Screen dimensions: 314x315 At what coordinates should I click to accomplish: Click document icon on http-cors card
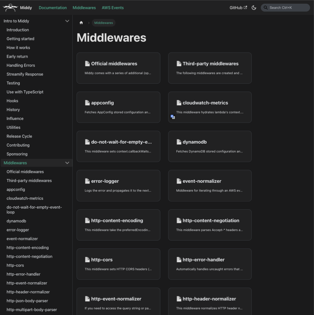coord(87,260)
